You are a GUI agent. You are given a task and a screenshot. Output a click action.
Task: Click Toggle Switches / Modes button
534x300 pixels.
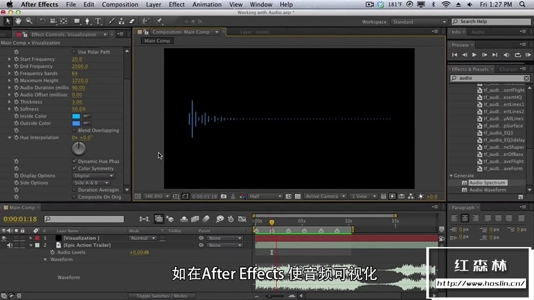(x=162, y=296)
